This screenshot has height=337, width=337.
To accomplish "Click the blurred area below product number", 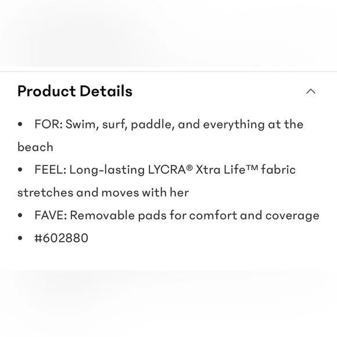I will pos(168,301).
